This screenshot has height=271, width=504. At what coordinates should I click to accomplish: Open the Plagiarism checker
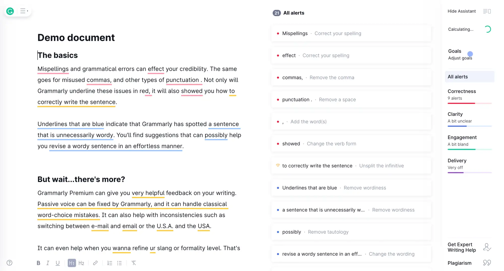[459, 263]
